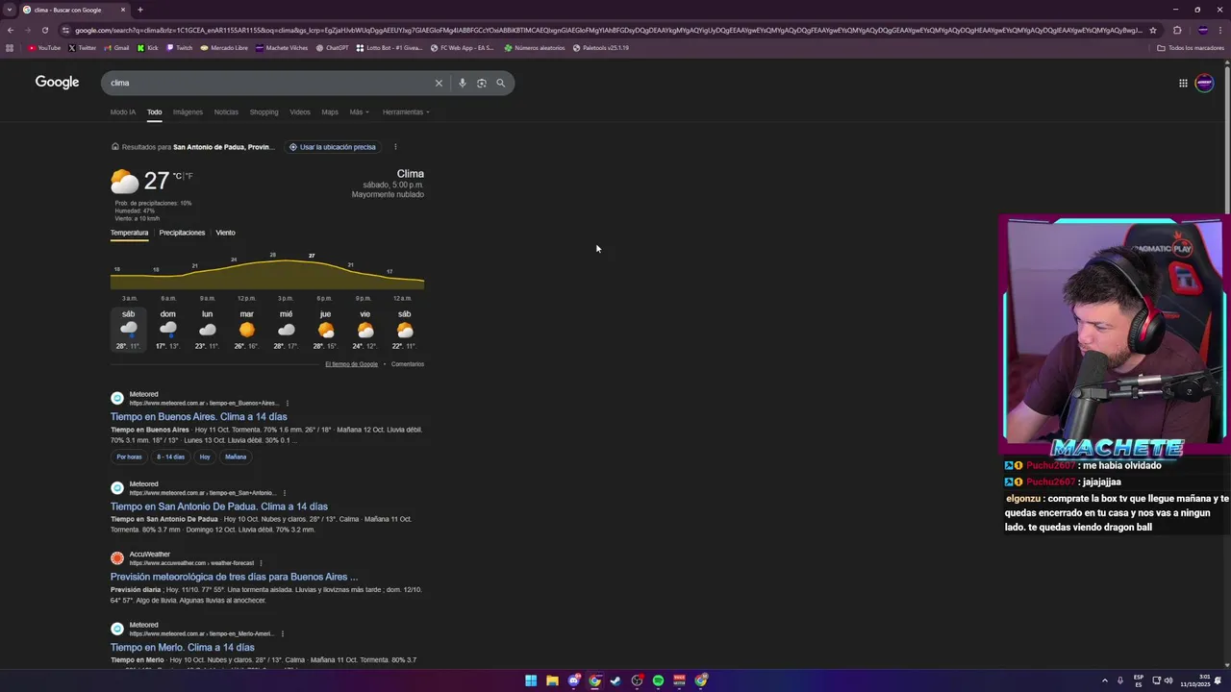Select the 8 - 14 días chip
The height and width of the screenshot is (692, 1231).
(171, 457)
